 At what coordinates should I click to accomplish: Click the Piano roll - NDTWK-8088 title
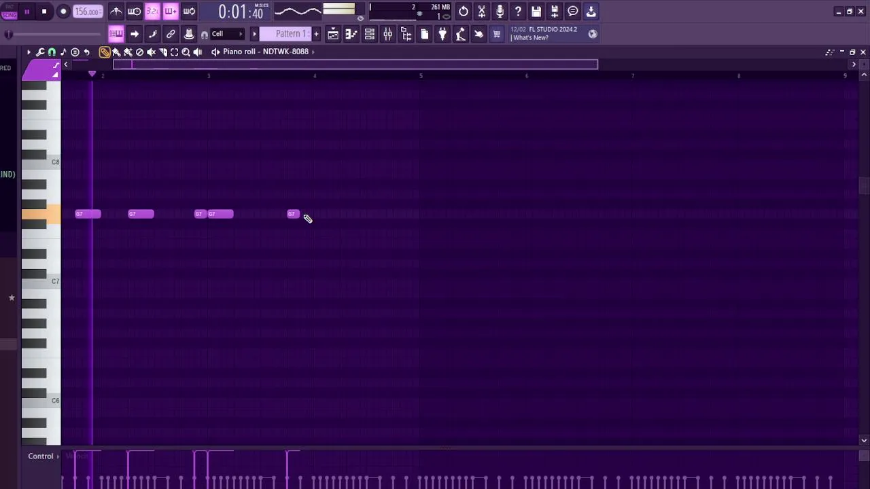[266, 52]
